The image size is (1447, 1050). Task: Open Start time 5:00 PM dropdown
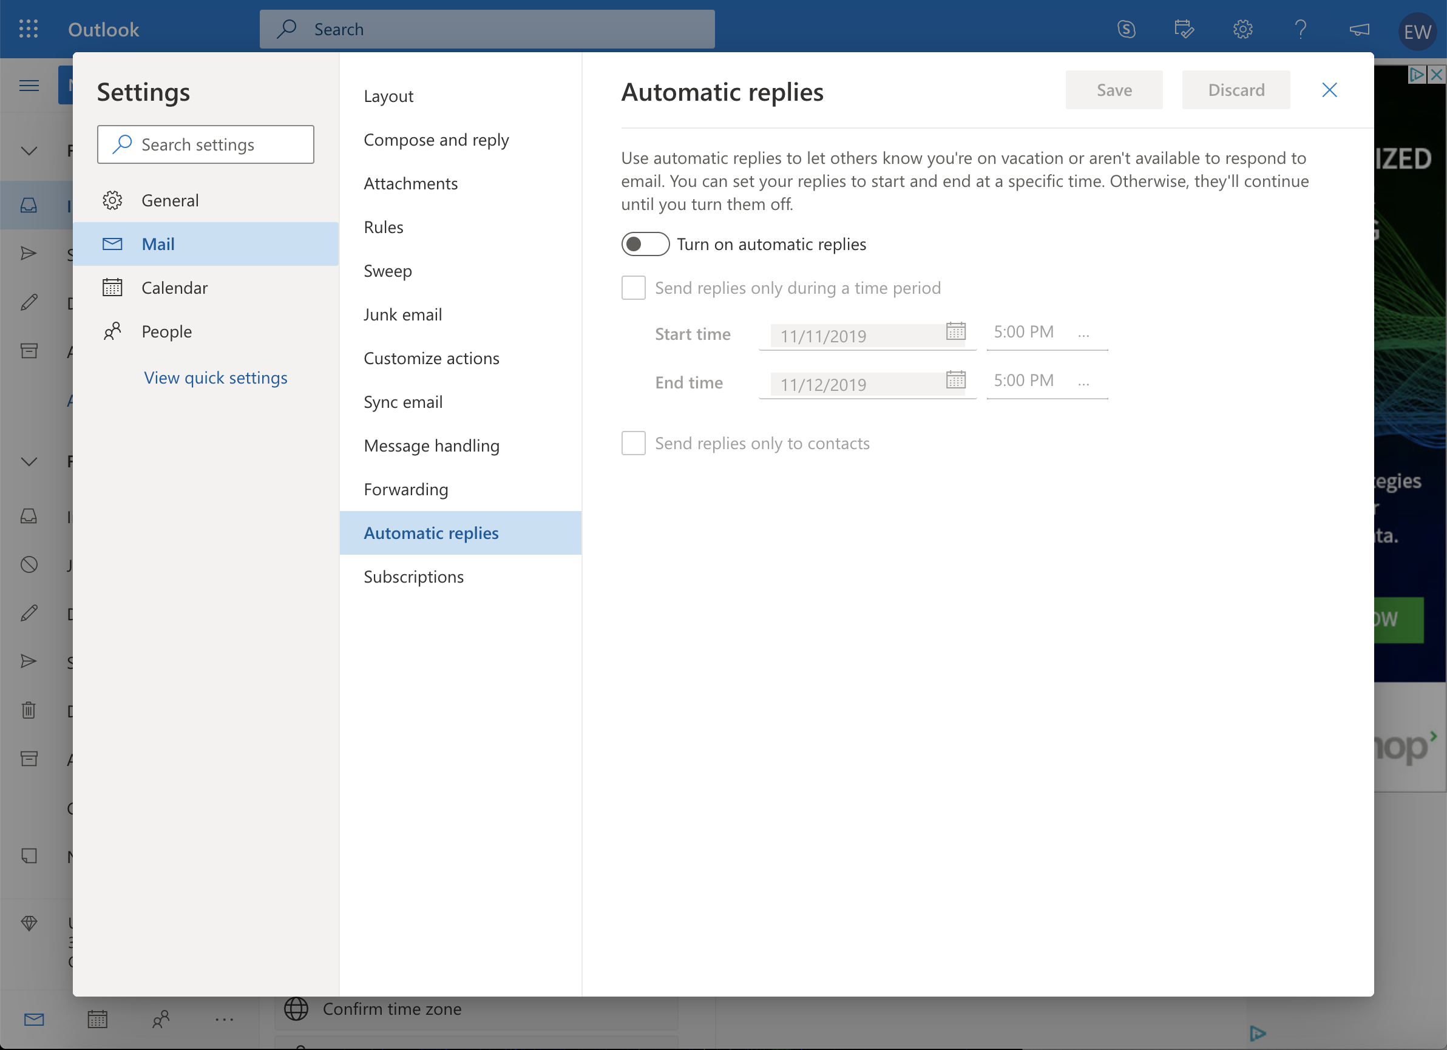pyautogui.click(x=1046, y=333)
